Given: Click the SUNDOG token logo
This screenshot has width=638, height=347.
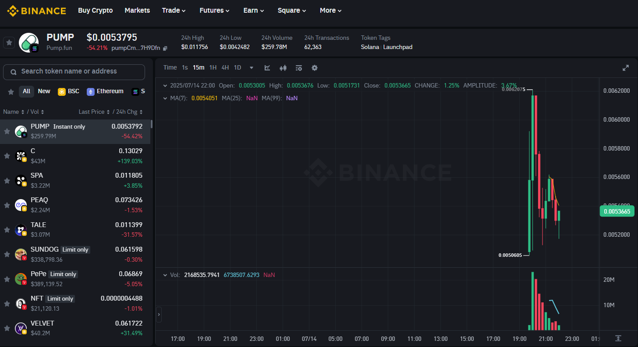Looking at the screenshot, I should tap(21, 255).
